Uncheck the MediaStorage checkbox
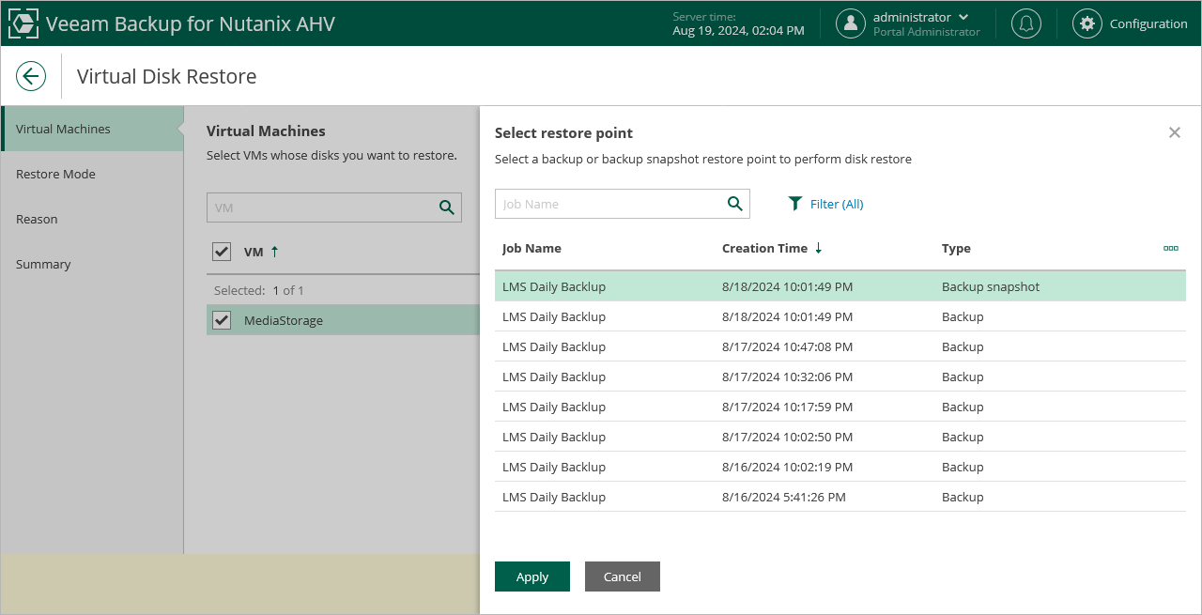 point(222,320)
